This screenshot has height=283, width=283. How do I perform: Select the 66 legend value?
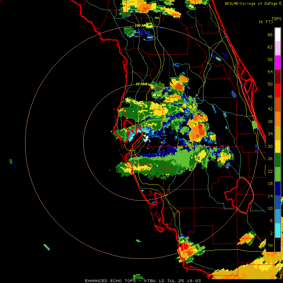[x=270, y=35]
